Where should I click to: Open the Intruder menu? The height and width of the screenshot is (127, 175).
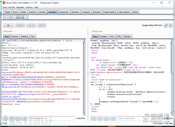click(12, 7)
